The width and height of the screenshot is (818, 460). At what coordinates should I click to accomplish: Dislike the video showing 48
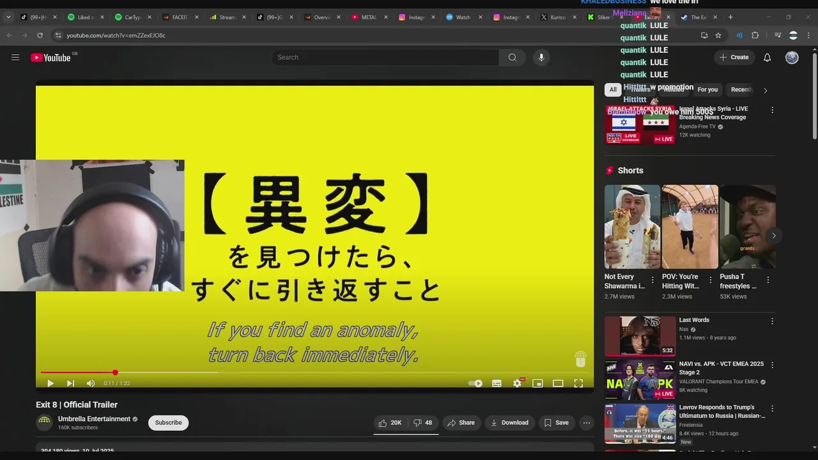coord(422,423)
